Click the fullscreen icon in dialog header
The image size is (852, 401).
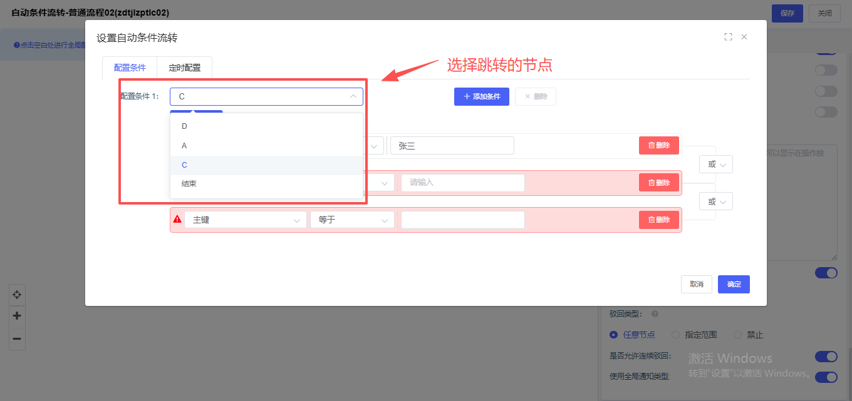click(x=728, y=37)
